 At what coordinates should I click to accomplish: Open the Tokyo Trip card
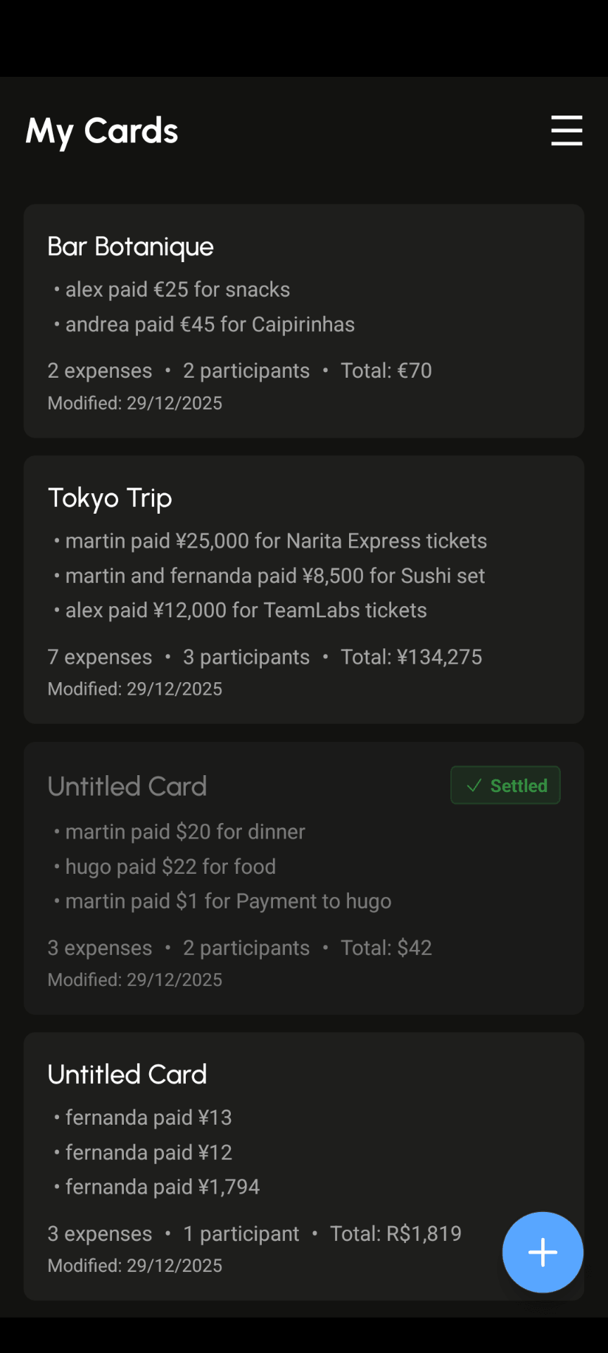[304, 590]
